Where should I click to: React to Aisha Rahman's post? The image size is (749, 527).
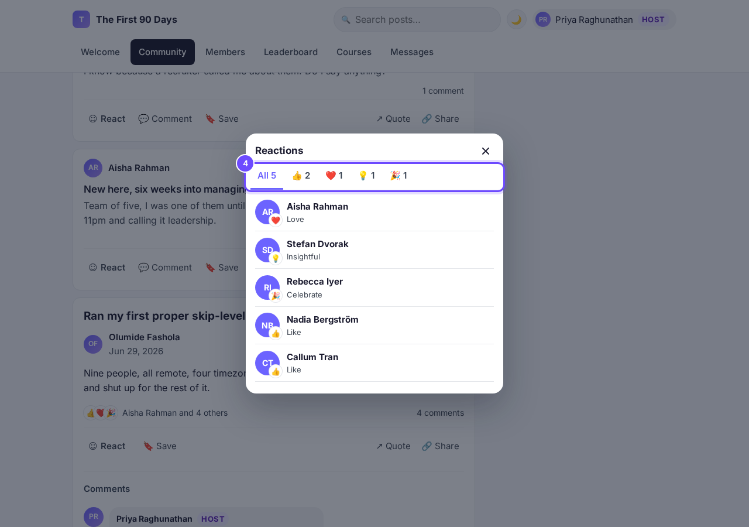107,268
